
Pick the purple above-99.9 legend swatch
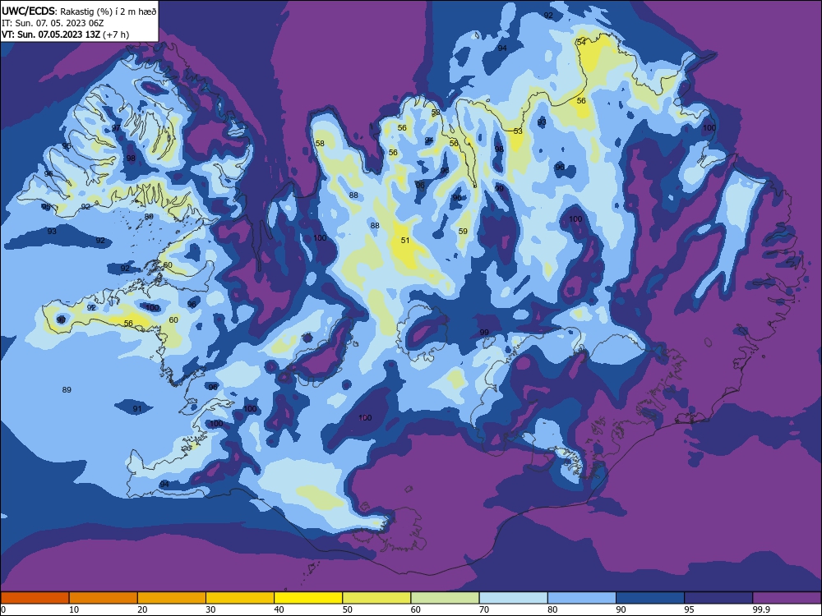(x=787, y=598)
